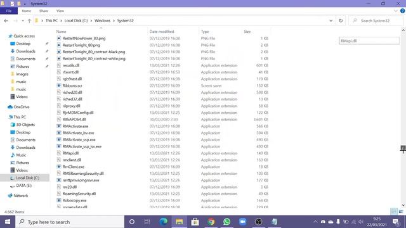Screen dimensions: 406x228
Task: Open Explorer help question mark icon
Action: click(x=402, y=11)
